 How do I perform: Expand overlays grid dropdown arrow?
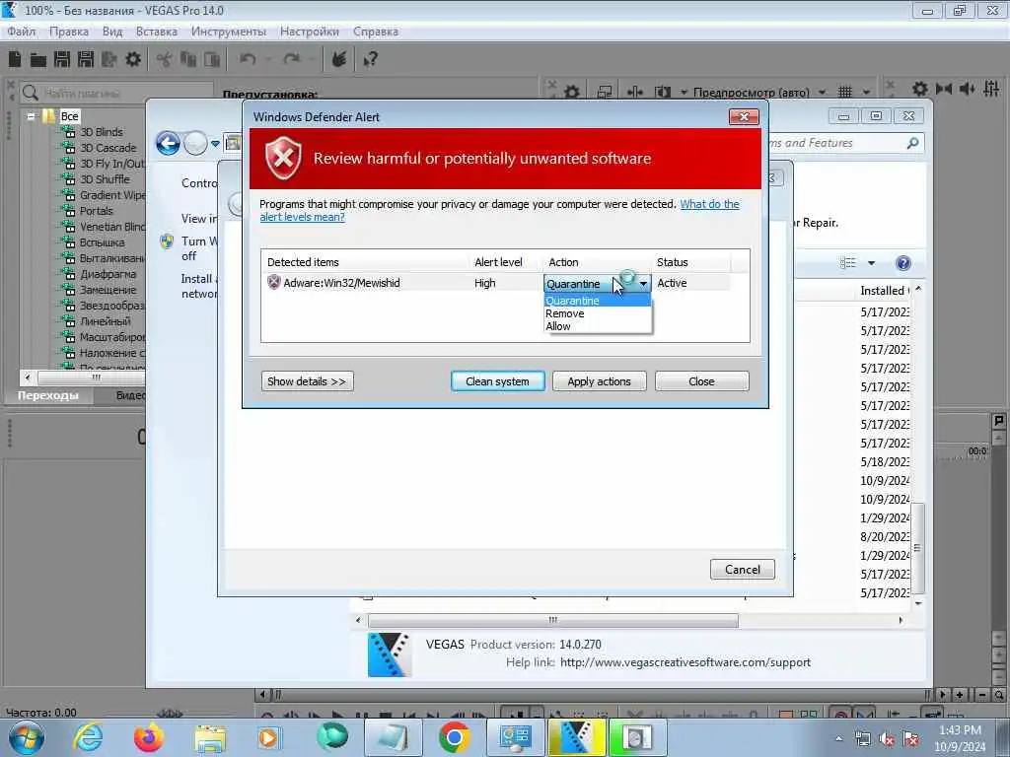coord(867,92)
